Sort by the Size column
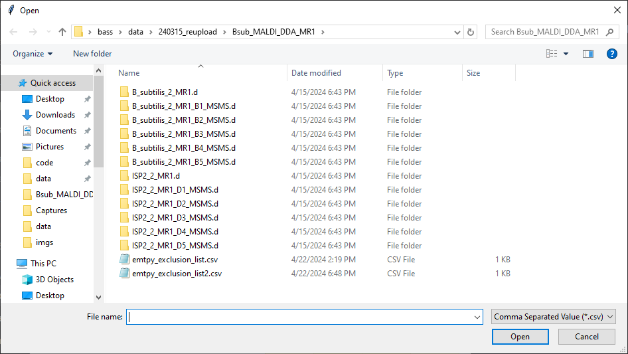Viewport: 628px width, 354px height. tap(473, 73)
